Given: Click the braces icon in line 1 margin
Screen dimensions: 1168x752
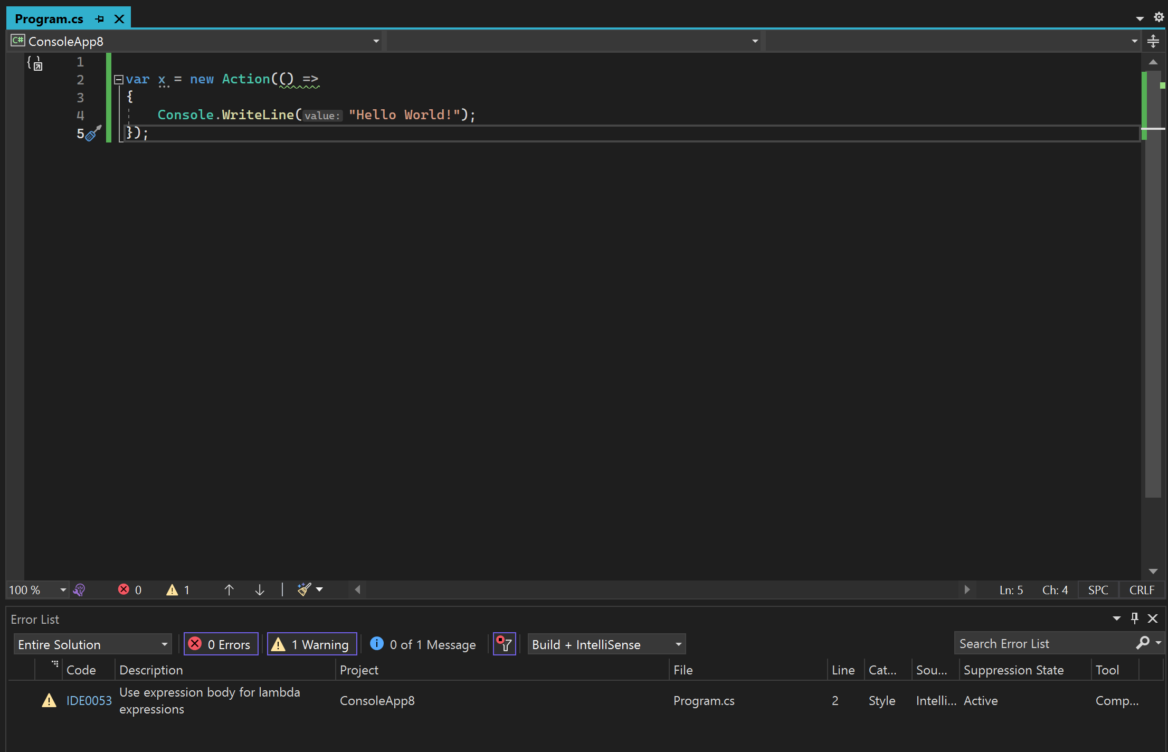Looking at the screenshot, I should (35, 63).
